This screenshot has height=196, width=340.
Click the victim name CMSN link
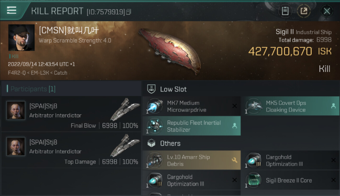click(x=69, y=31)
